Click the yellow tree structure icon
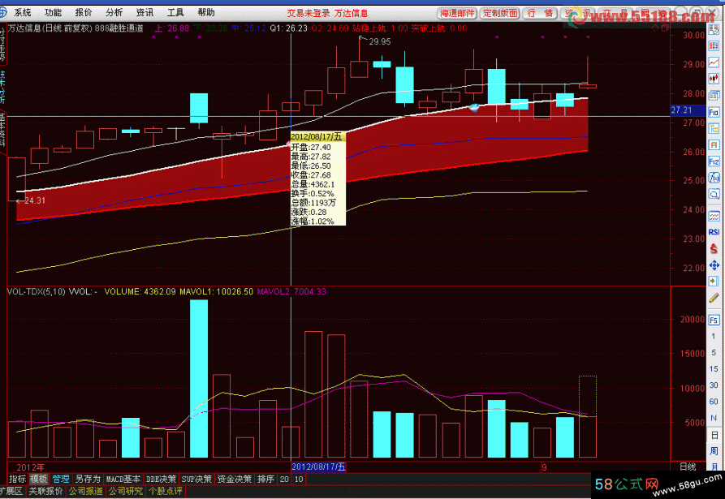The height and width of the screenshot is (499, 725). tap(714, 128)
